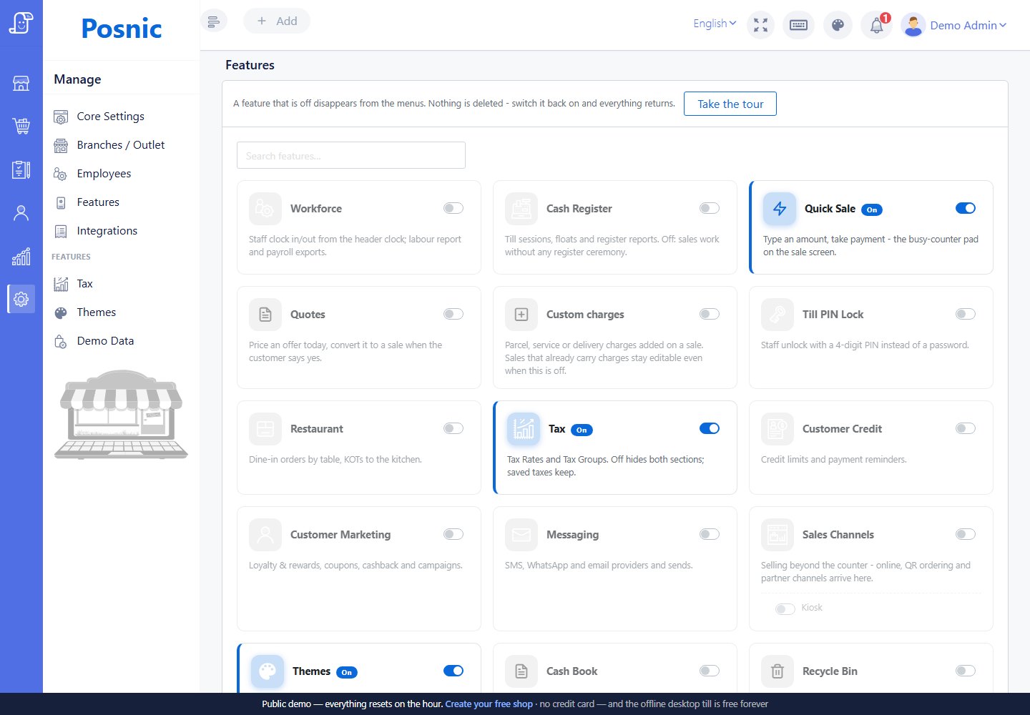
Task: Click the Till PIN Lock key icon
Action: pyautogui.click(x=778, y=315)
